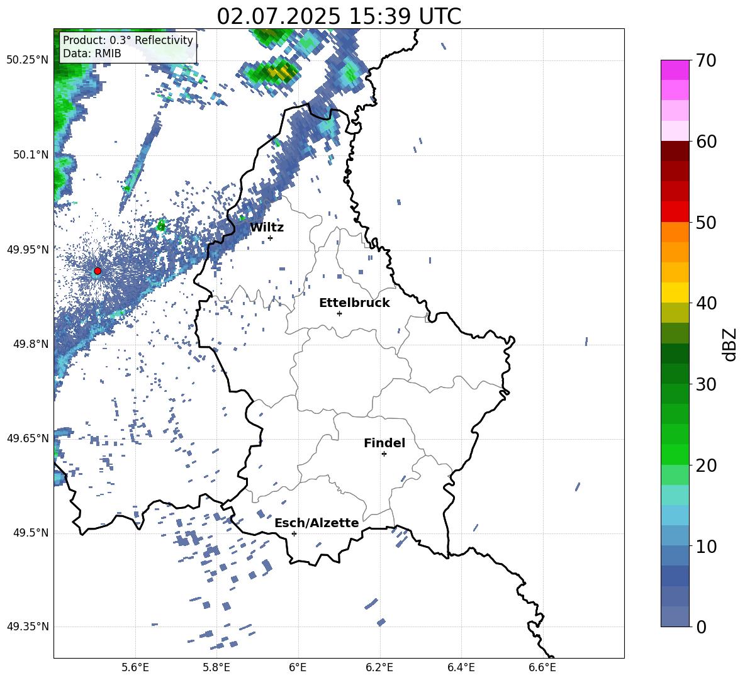Select the Ettelbruck city label

tap(354, 303)
